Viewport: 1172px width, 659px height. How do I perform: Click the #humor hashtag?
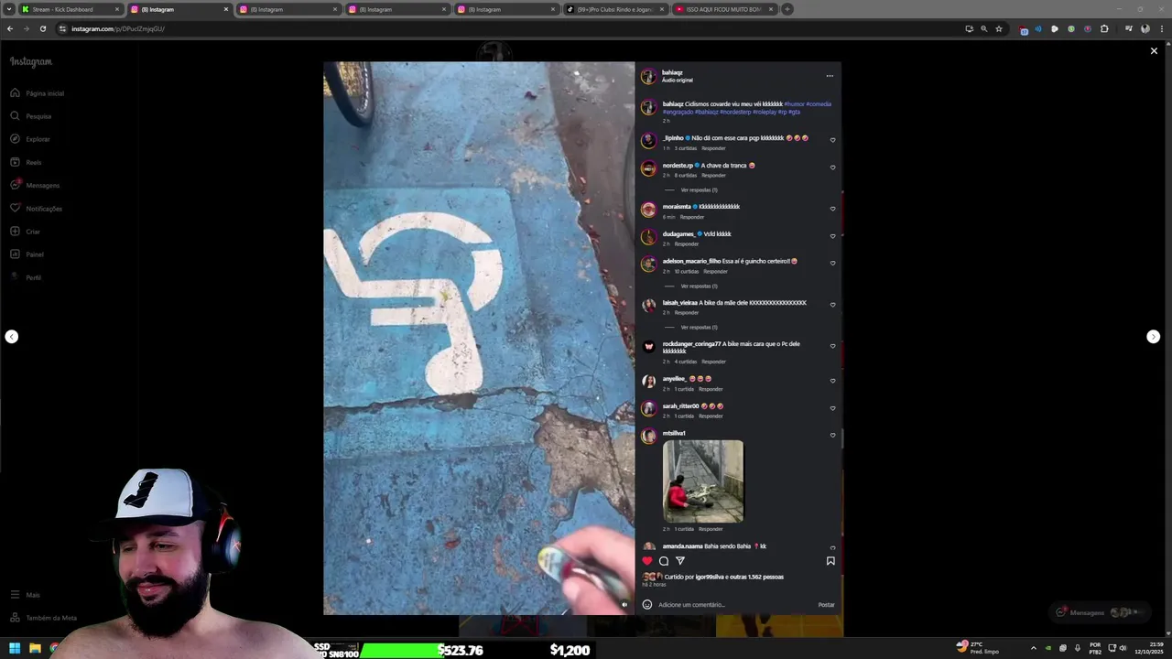coord(794,104)
